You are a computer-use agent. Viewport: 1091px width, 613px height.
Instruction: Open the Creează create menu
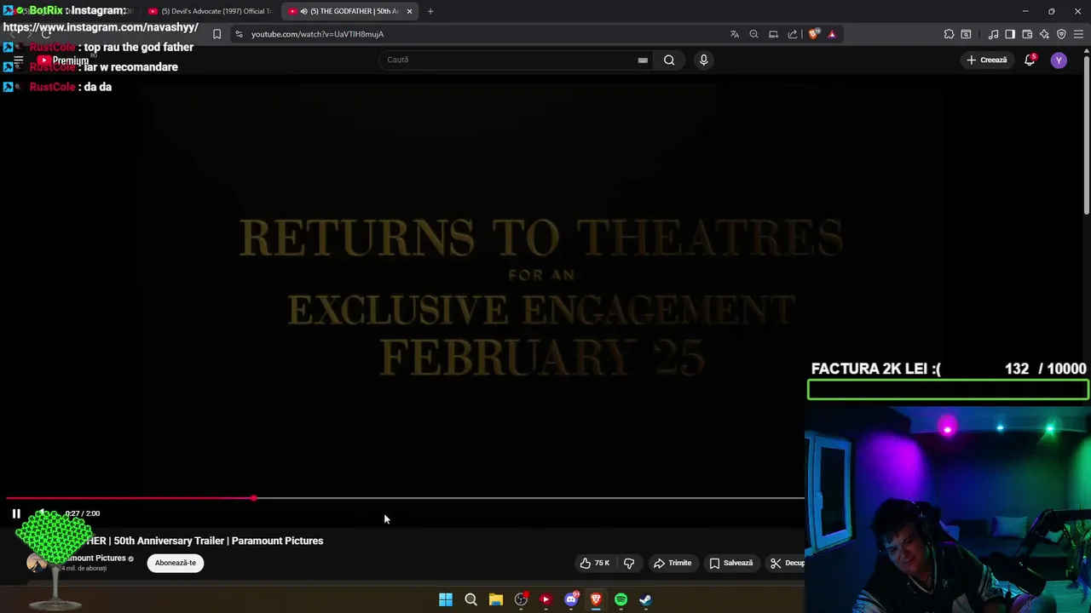point(986,60)
